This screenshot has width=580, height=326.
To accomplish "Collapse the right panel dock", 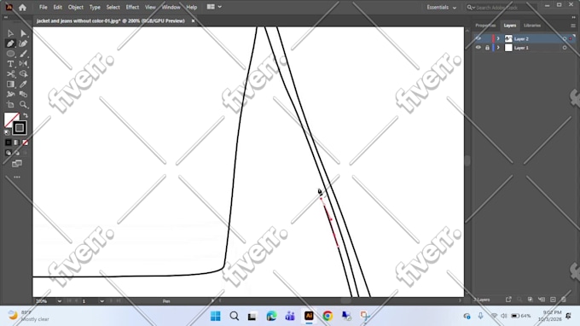I will tap(574, 17).
